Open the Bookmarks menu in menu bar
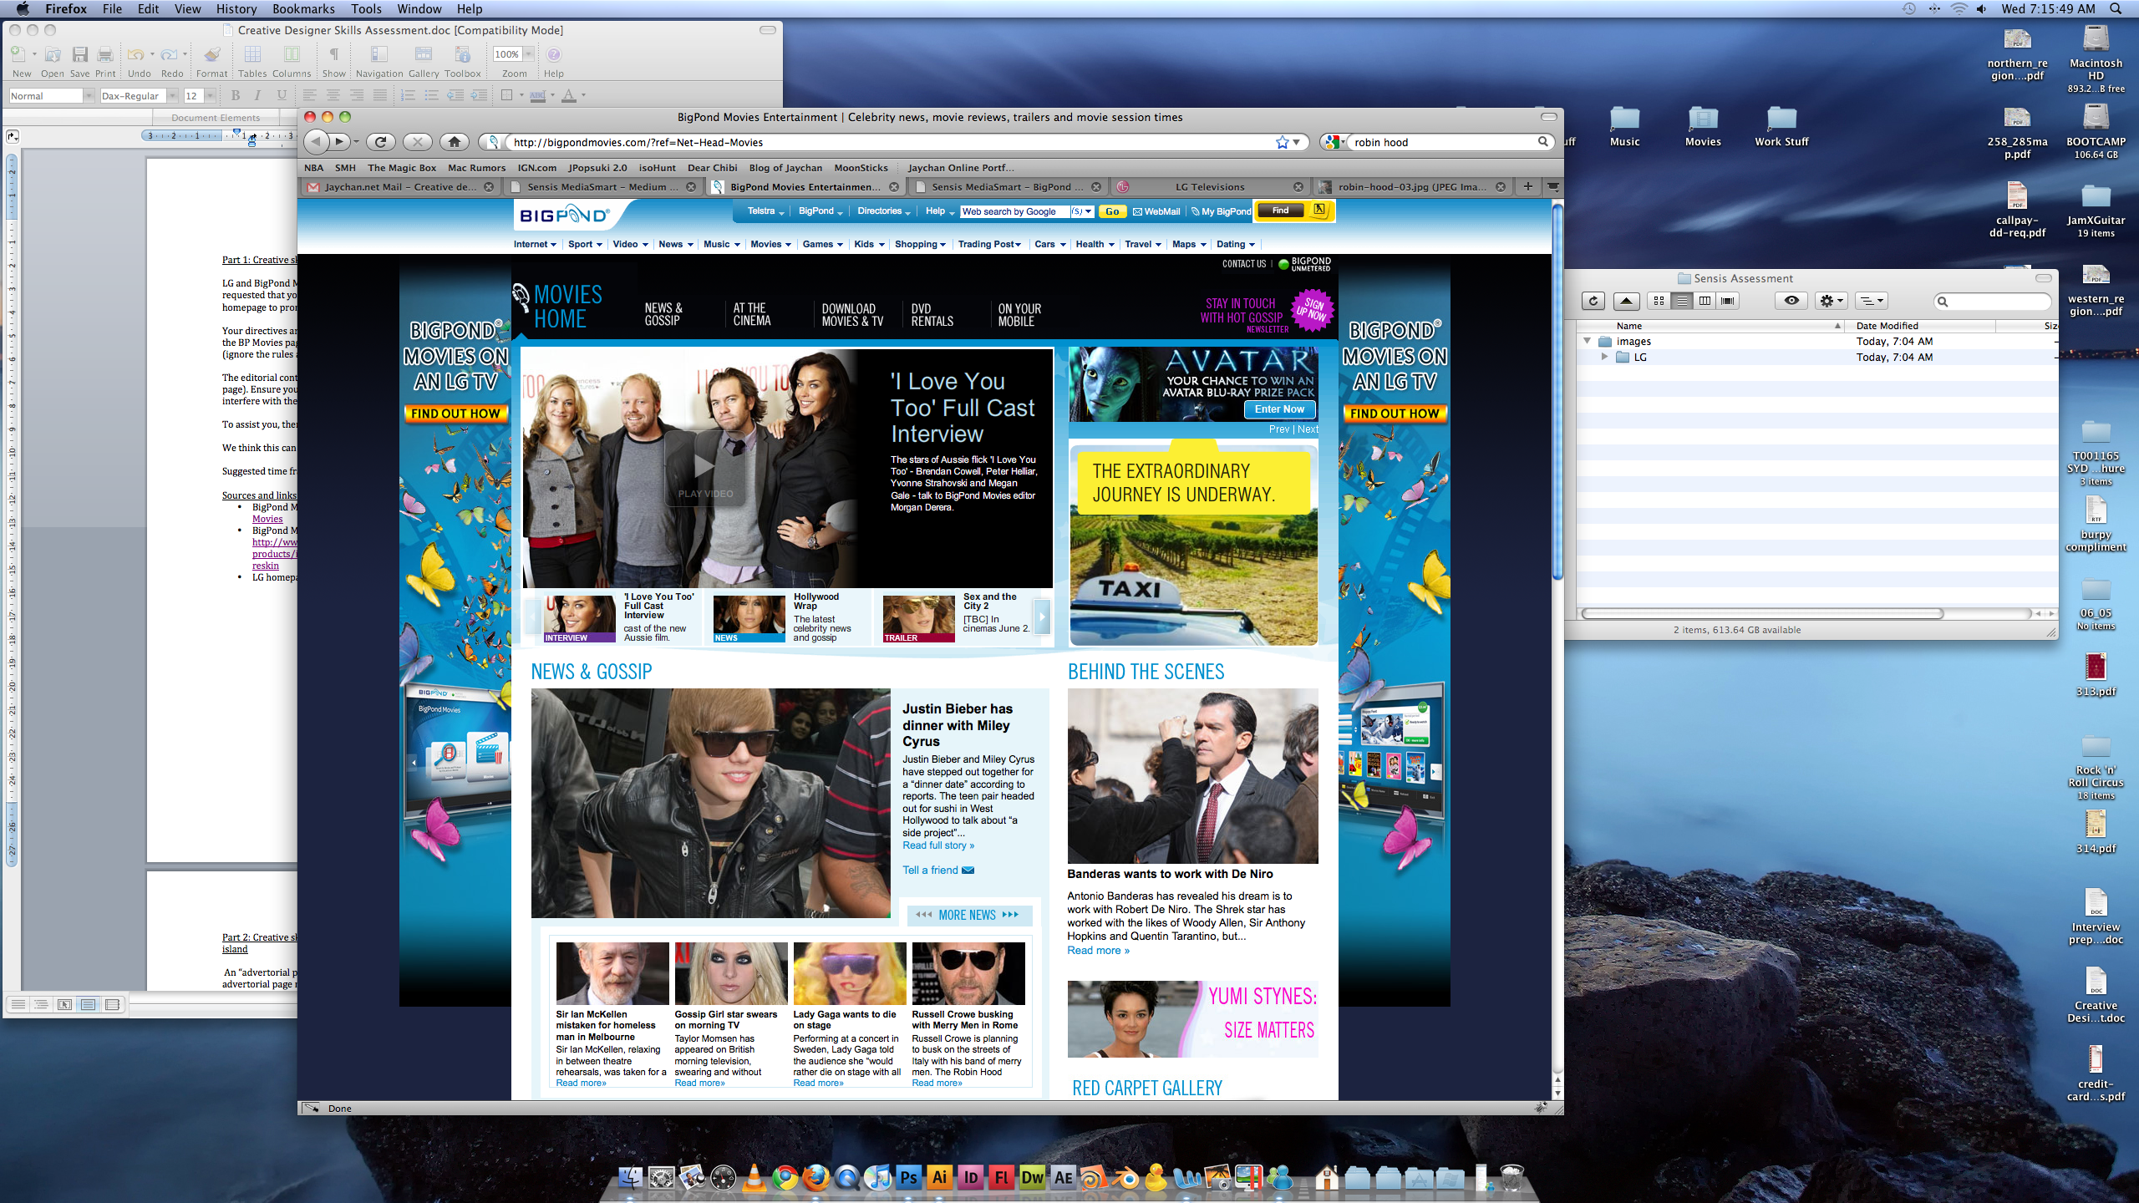This screenshot has height=1203, width=2139. (x=302, y=8)
